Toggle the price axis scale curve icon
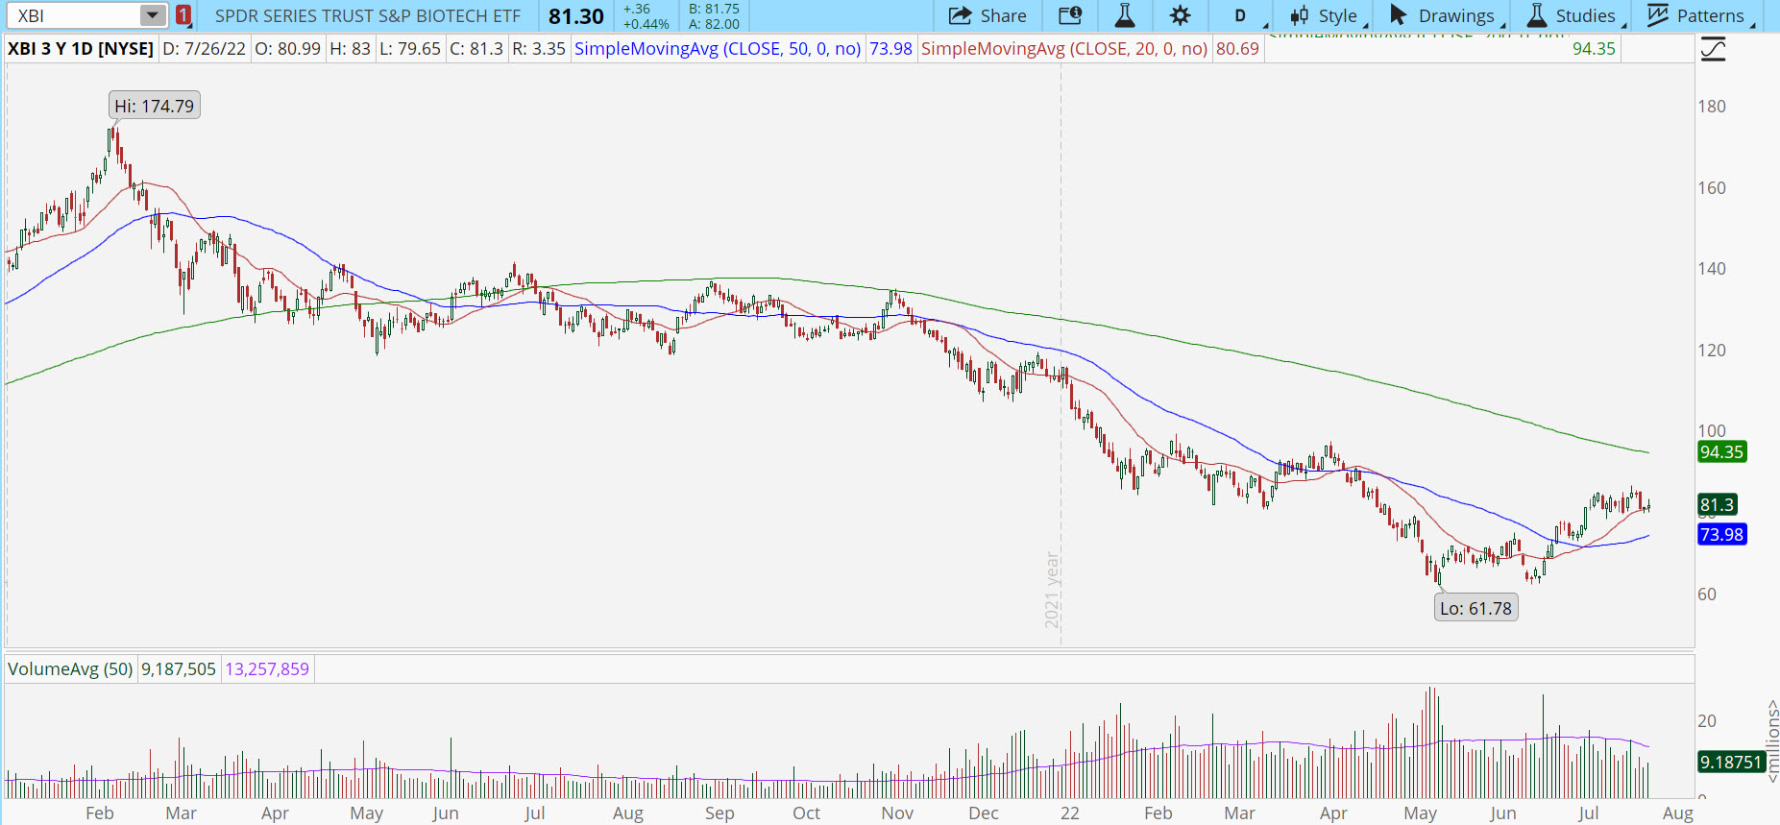Screen dimensions: 1780x825 point(1713,49)
